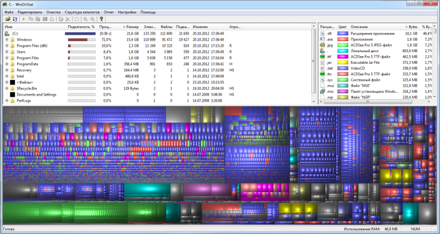Click the black Documents and Settings icon

[12, 94]
